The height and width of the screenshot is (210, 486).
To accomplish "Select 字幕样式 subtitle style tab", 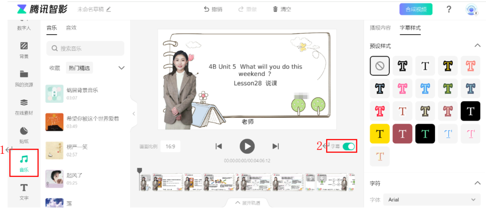I will 410,27.
